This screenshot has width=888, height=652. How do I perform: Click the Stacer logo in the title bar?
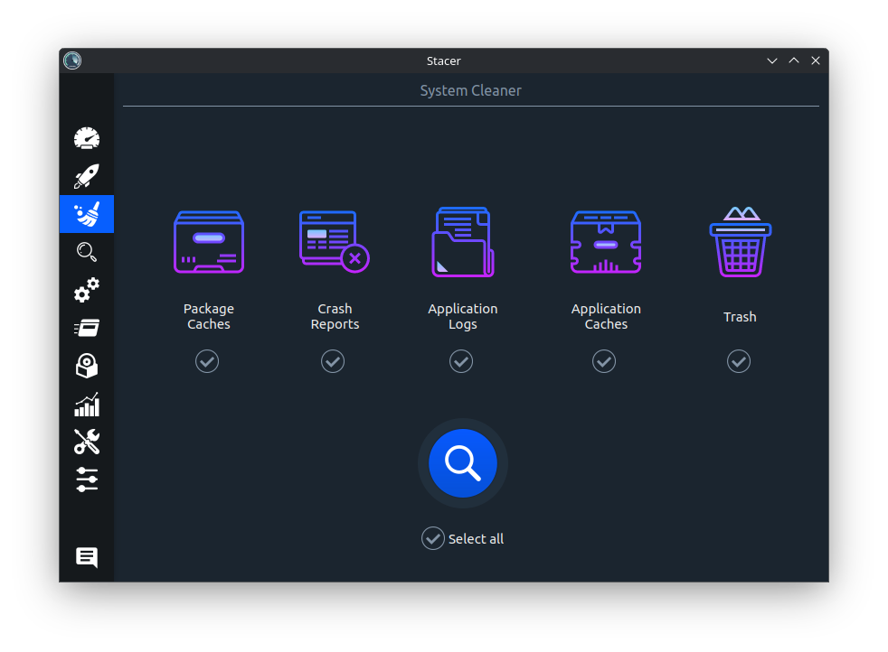[x=72, y=61]
